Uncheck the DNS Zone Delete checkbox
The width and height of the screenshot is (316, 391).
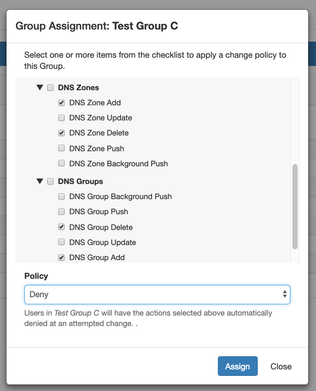pos(61,133)
